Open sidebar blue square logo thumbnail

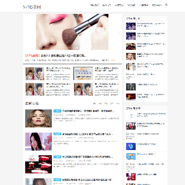pyautogui.click(x=131, y=146)
